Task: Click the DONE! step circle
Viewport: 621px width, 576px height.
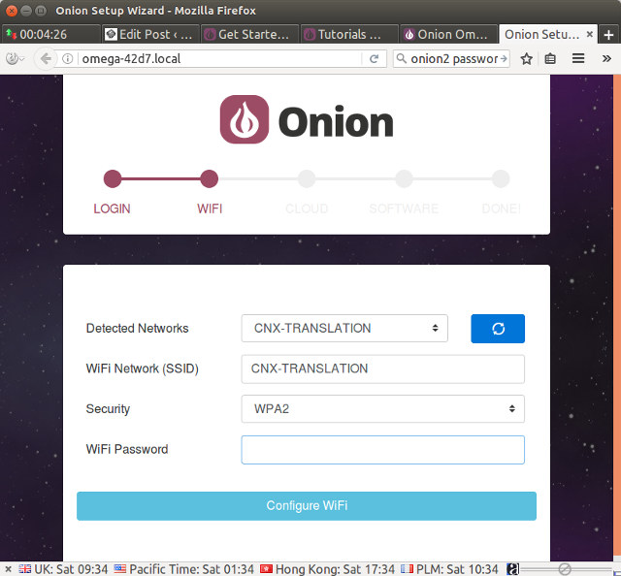Action: point(501,179)
